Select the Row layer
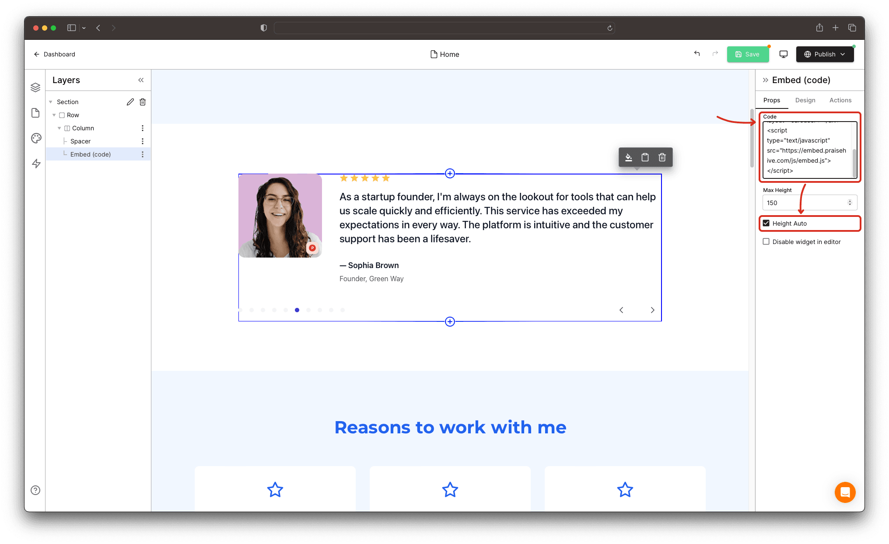Viewport: 889px width, 544px height. pos(73,115)
